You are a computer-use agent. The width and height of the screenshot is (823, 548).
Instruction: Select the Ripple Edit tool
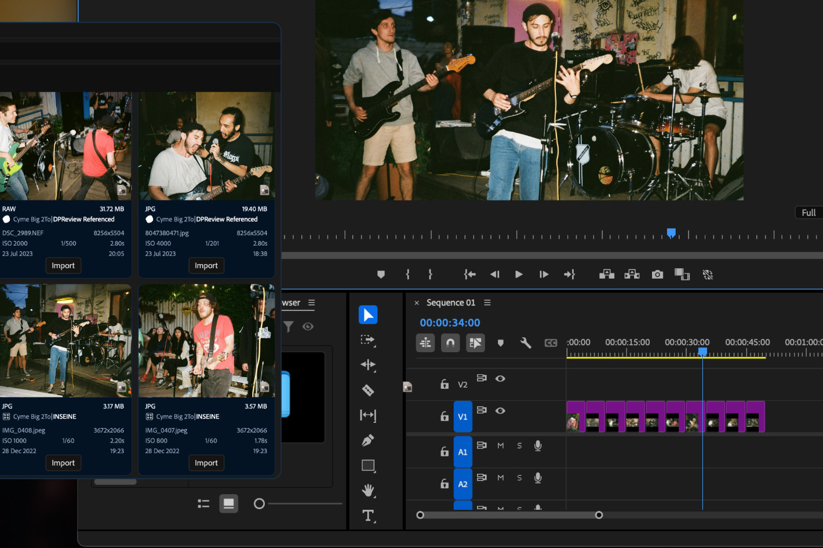[368, 365]
